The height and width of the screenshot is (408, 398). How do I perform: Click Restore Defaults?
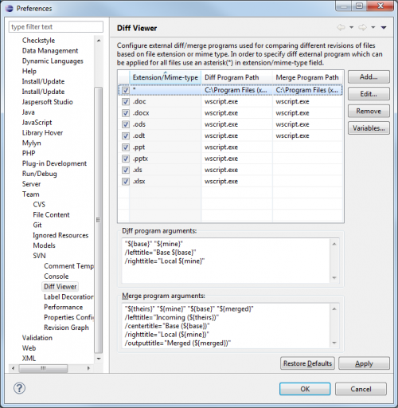(x=307, y=363)
